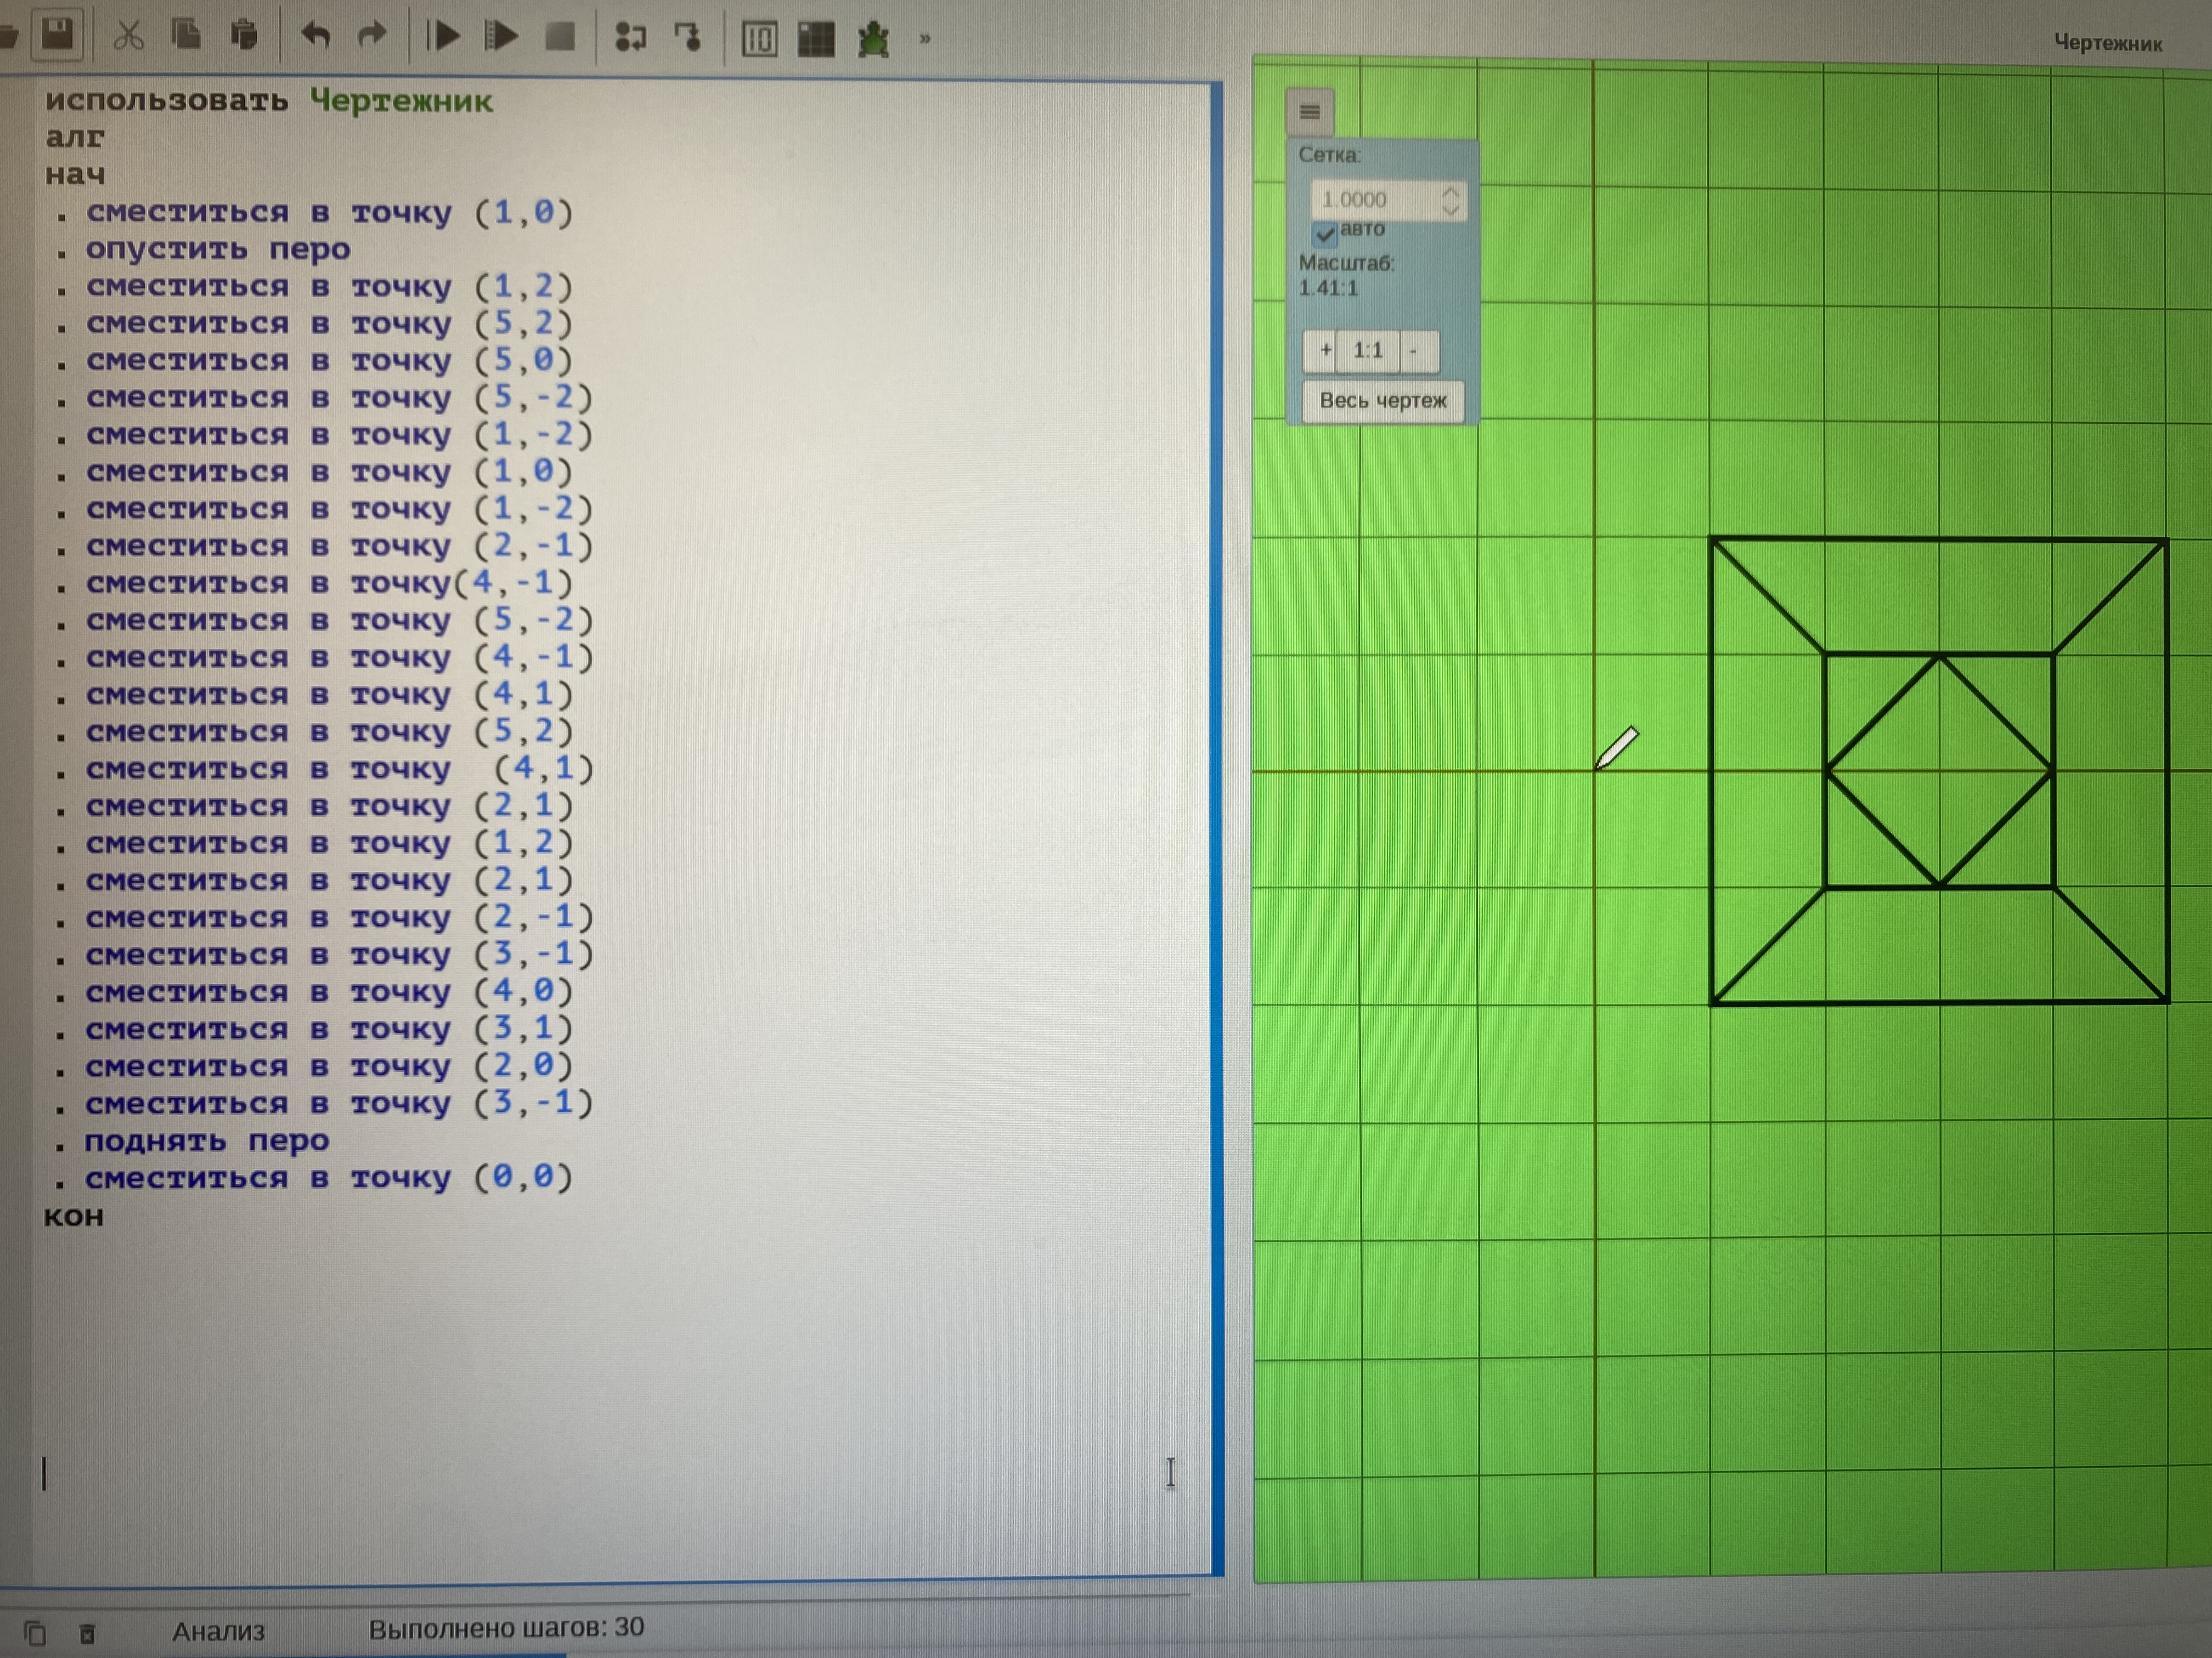Undo last edit arrow
The width and height of the screenshot is (2212, 1658).
click(x=315, y=37)
